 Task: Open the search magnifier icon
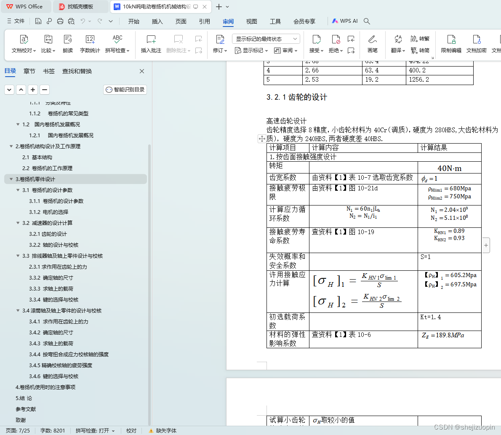pyautogui.click(x=367, y=21)
